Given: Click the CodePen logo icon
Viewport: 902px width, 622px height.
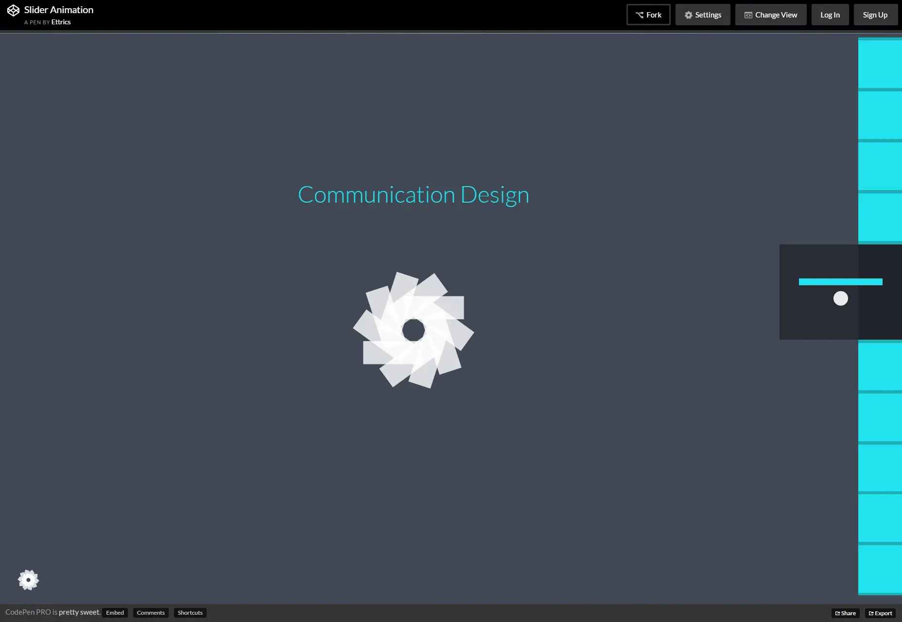Looking at the screenshot, I should pos(13,10).
